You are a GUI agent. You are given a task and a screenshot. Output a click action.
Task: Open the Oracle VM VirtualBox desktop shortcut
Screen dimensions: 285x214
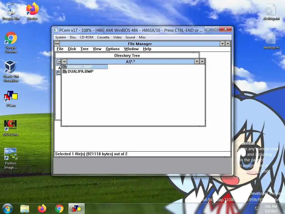tap(11, 71)
